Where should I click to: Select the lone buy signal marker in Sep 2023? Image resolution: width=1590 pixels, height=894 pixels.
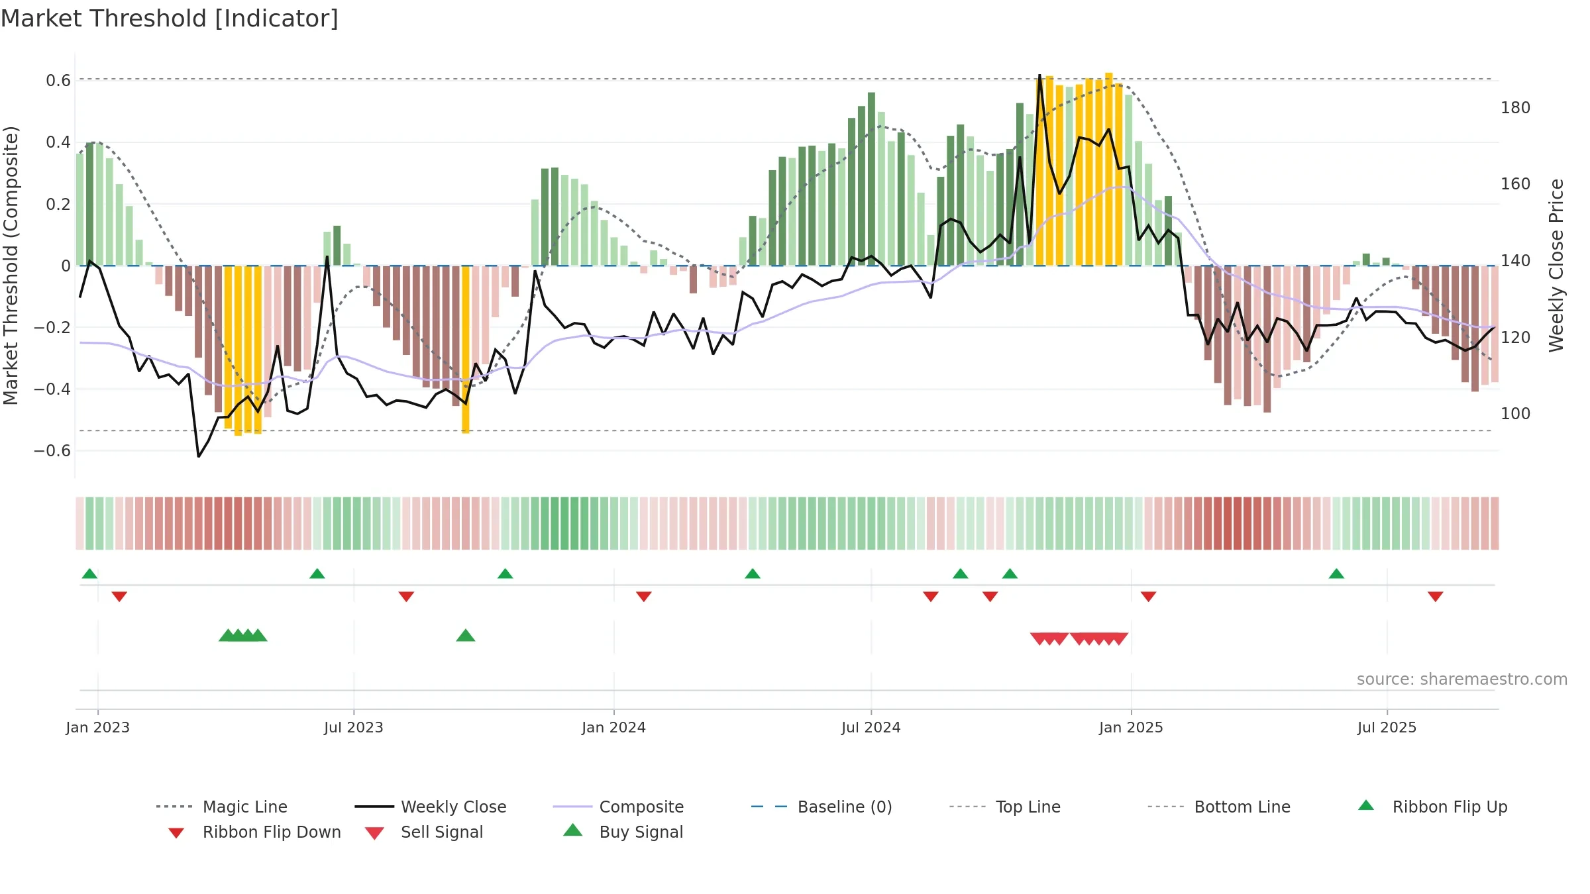pyautogui.click(x=466, y=636)
